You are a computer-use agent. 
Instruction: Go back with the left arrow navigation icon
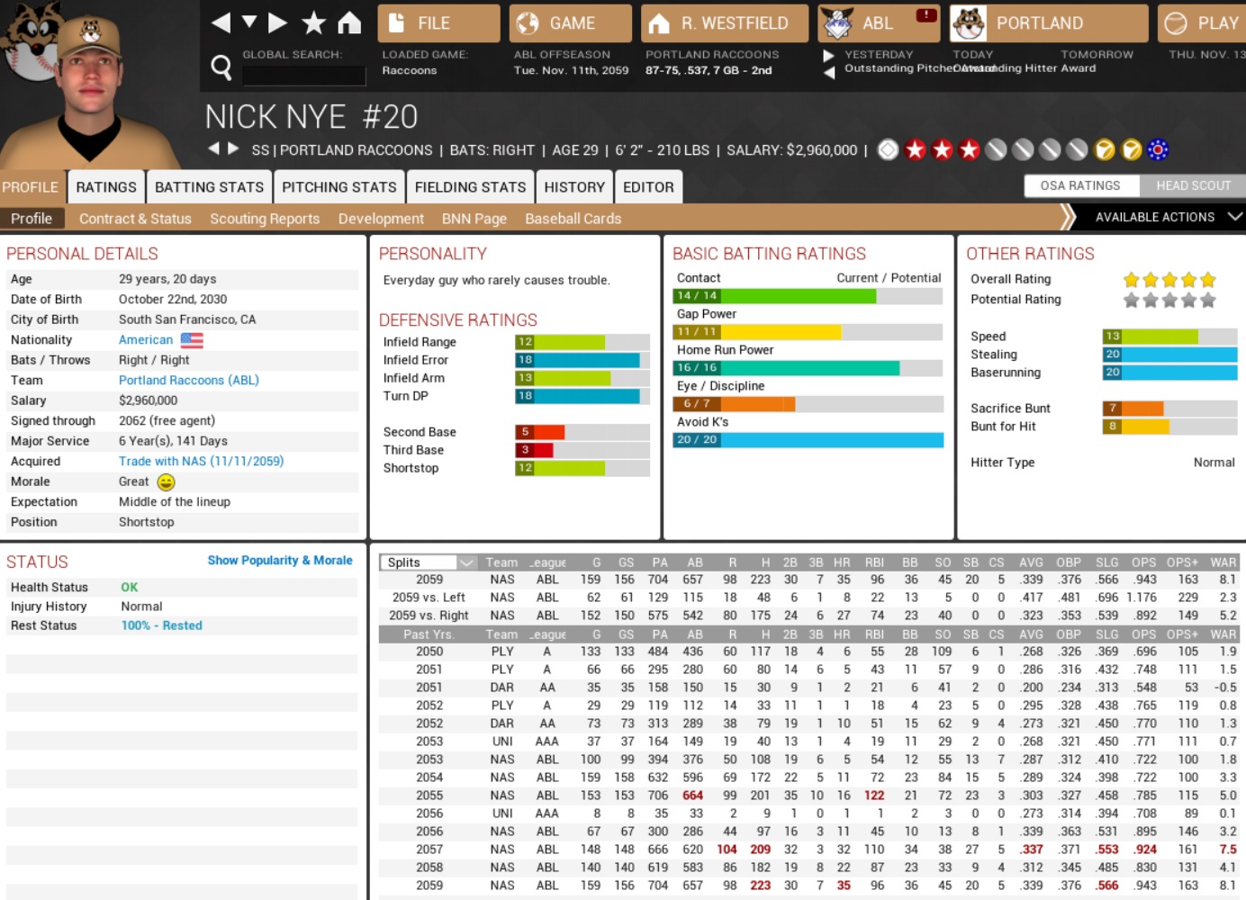(x=221, y=22)
